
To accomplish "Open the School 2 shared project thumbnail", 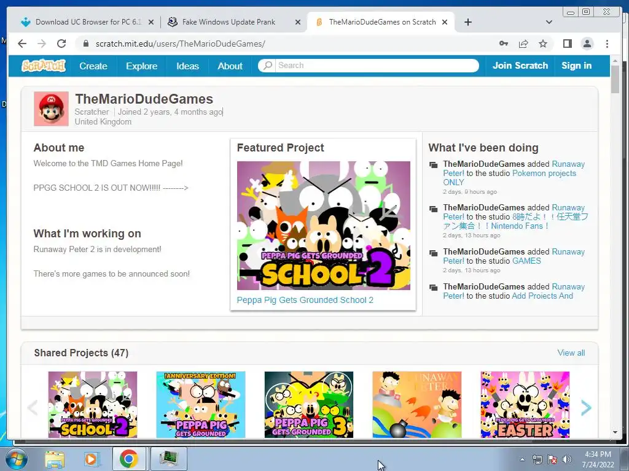I will pos(93,405).
